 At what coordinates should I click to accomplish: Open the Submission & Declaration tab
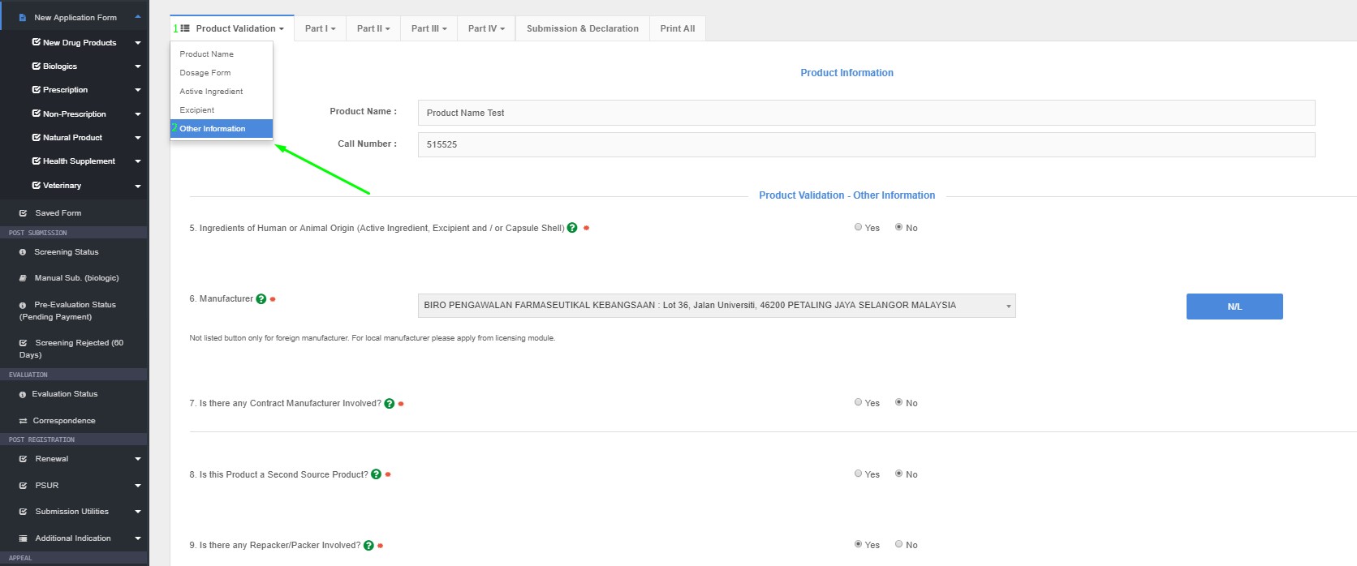point(582,28)
